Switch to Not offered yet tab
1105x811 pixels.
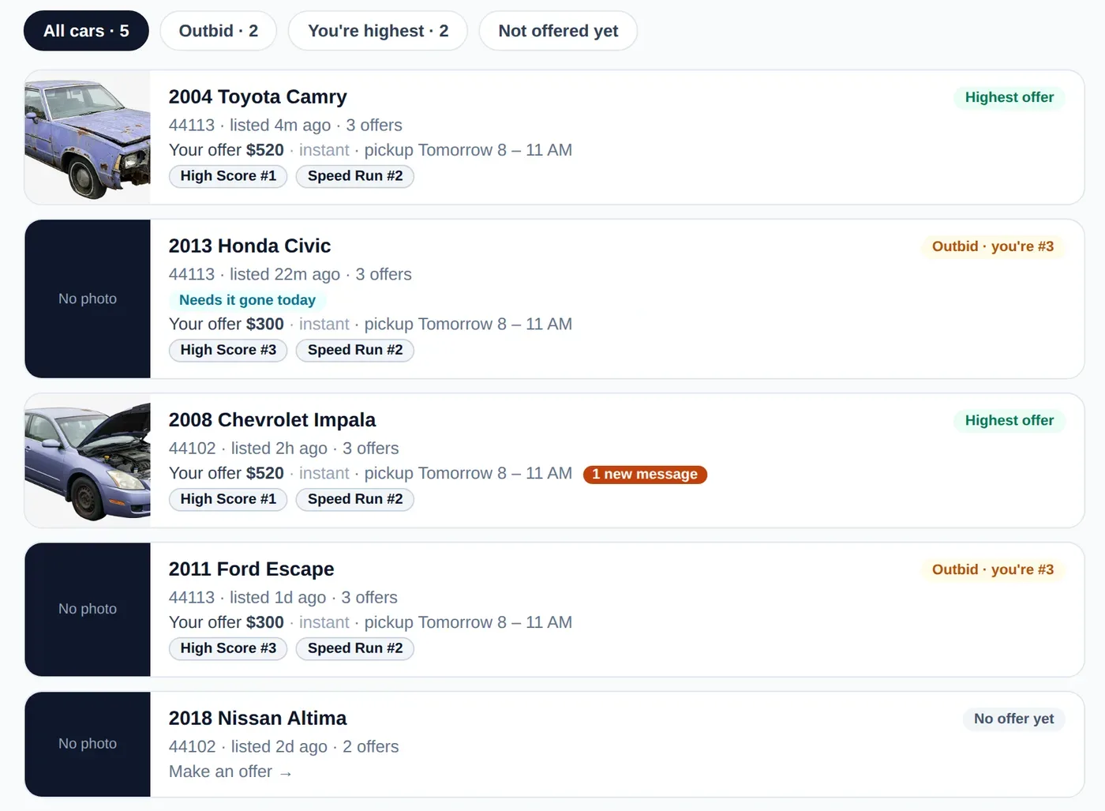[558, 31]
